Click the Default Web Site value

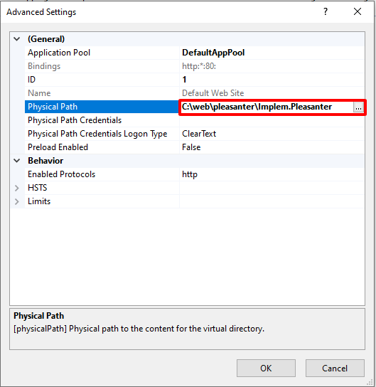pyautogui.click(x=213, y=93)
